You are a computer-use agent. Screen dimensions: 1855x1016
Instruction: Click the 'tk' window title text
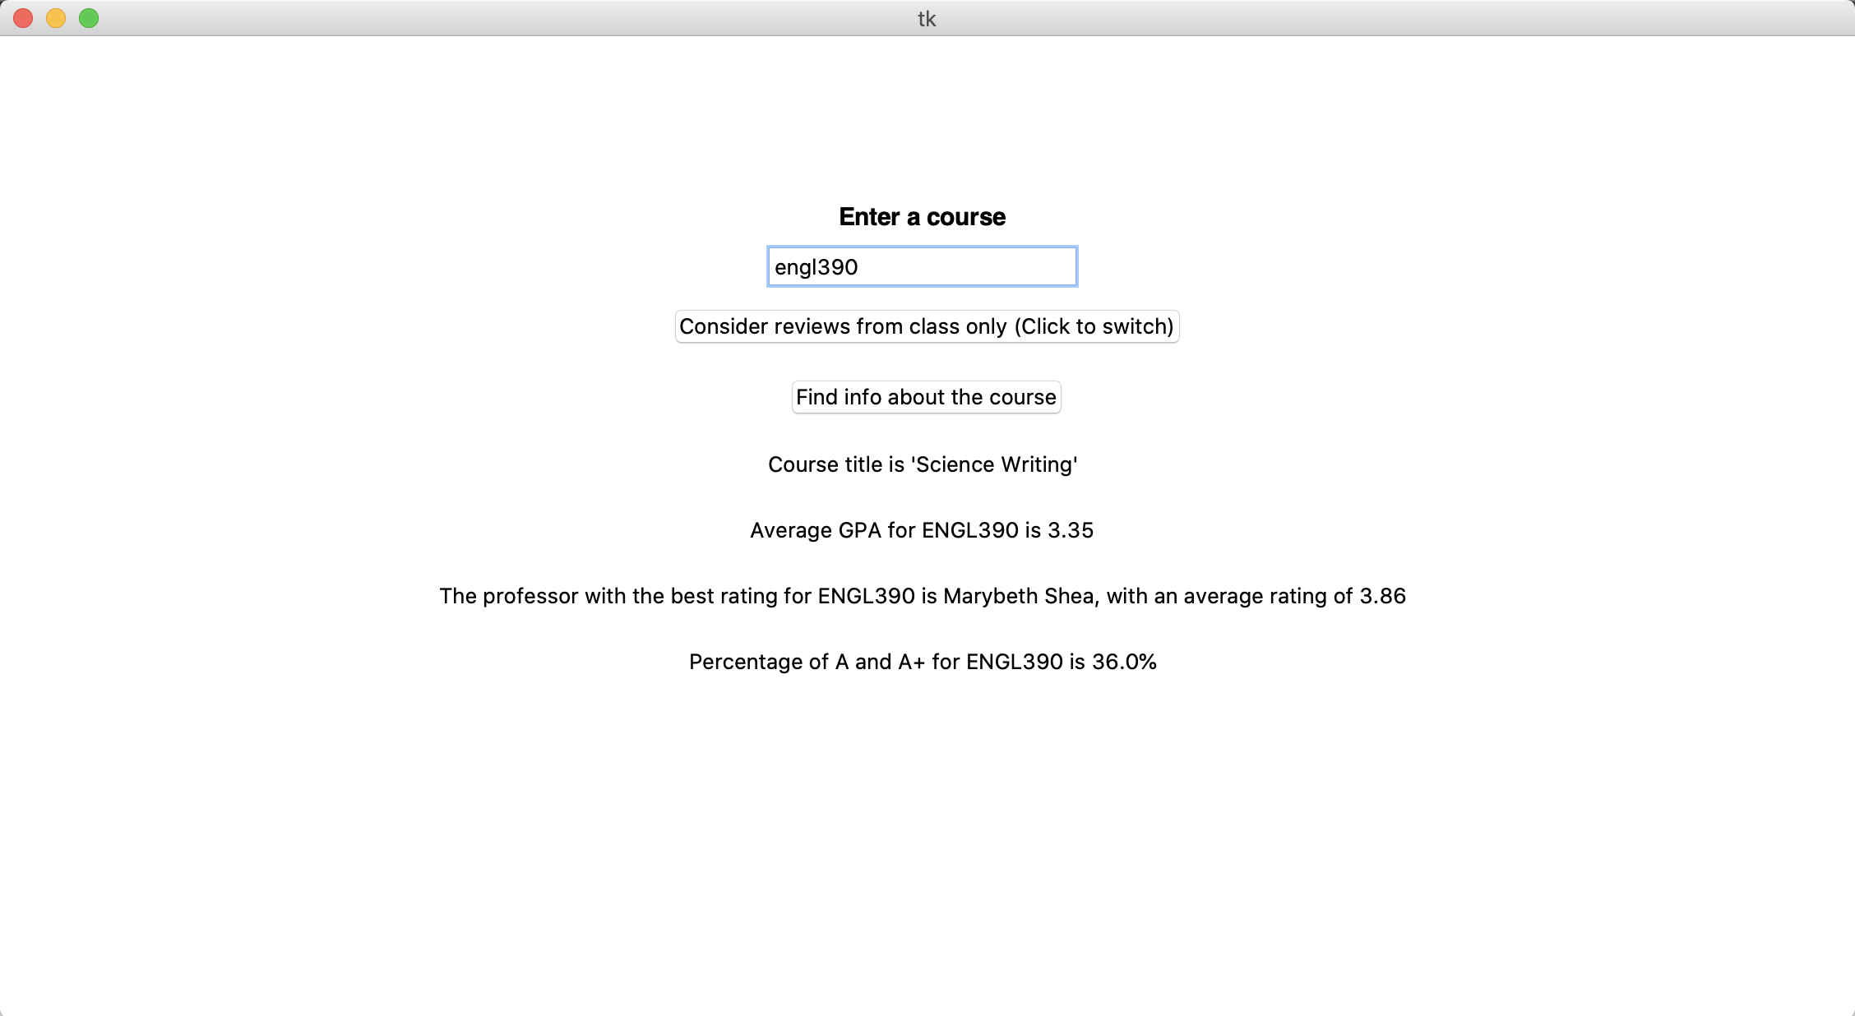pos(927,19)
